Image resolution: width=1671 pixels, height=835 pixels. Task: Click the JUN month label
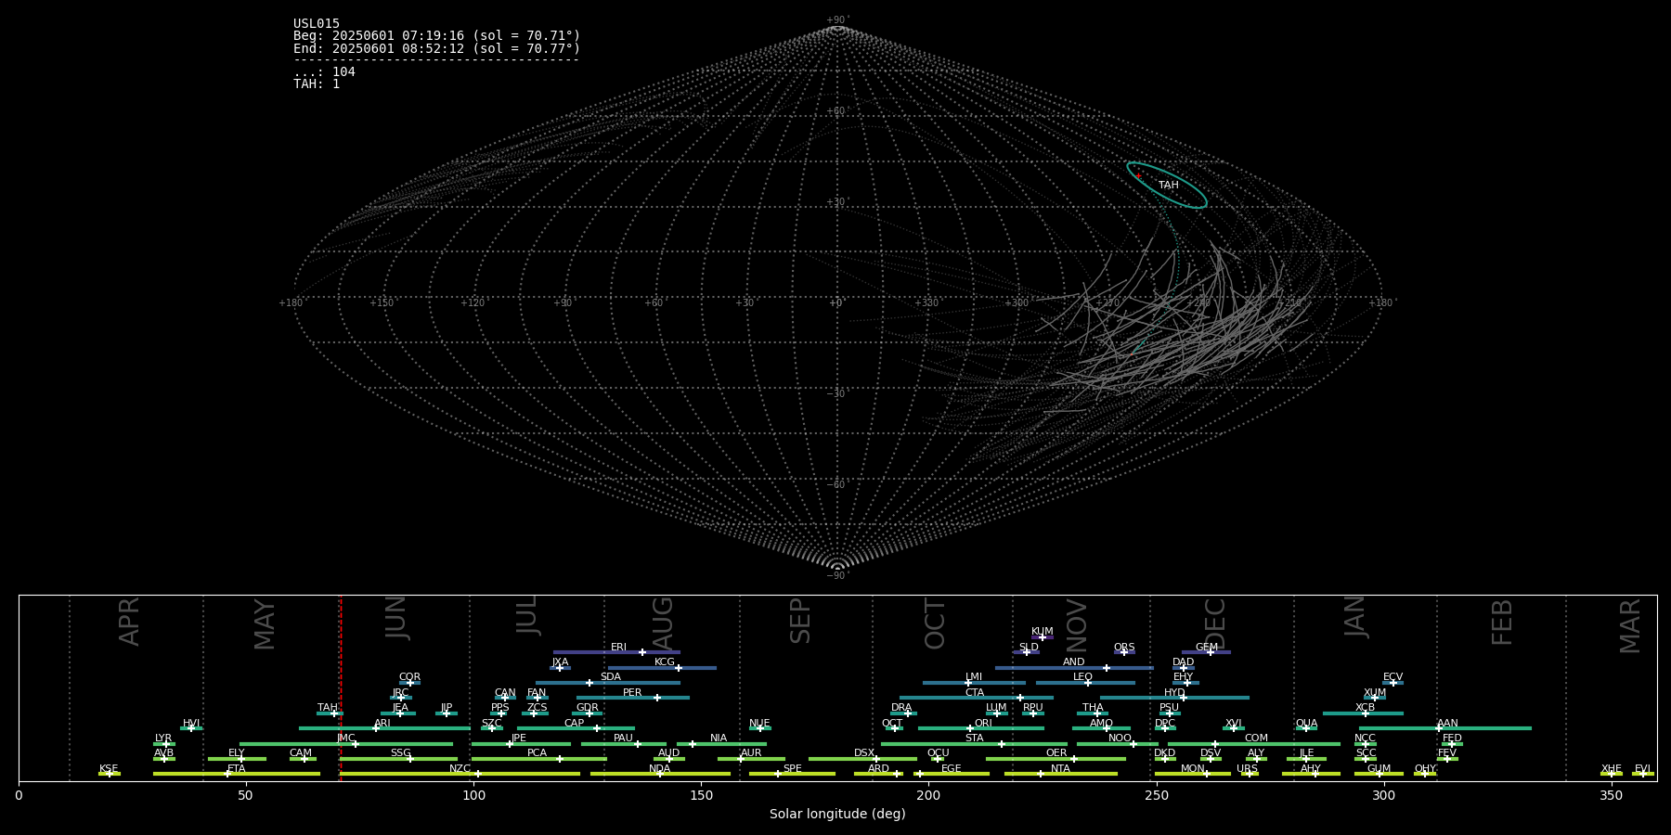pyautogui.click(x=395, y=619)
